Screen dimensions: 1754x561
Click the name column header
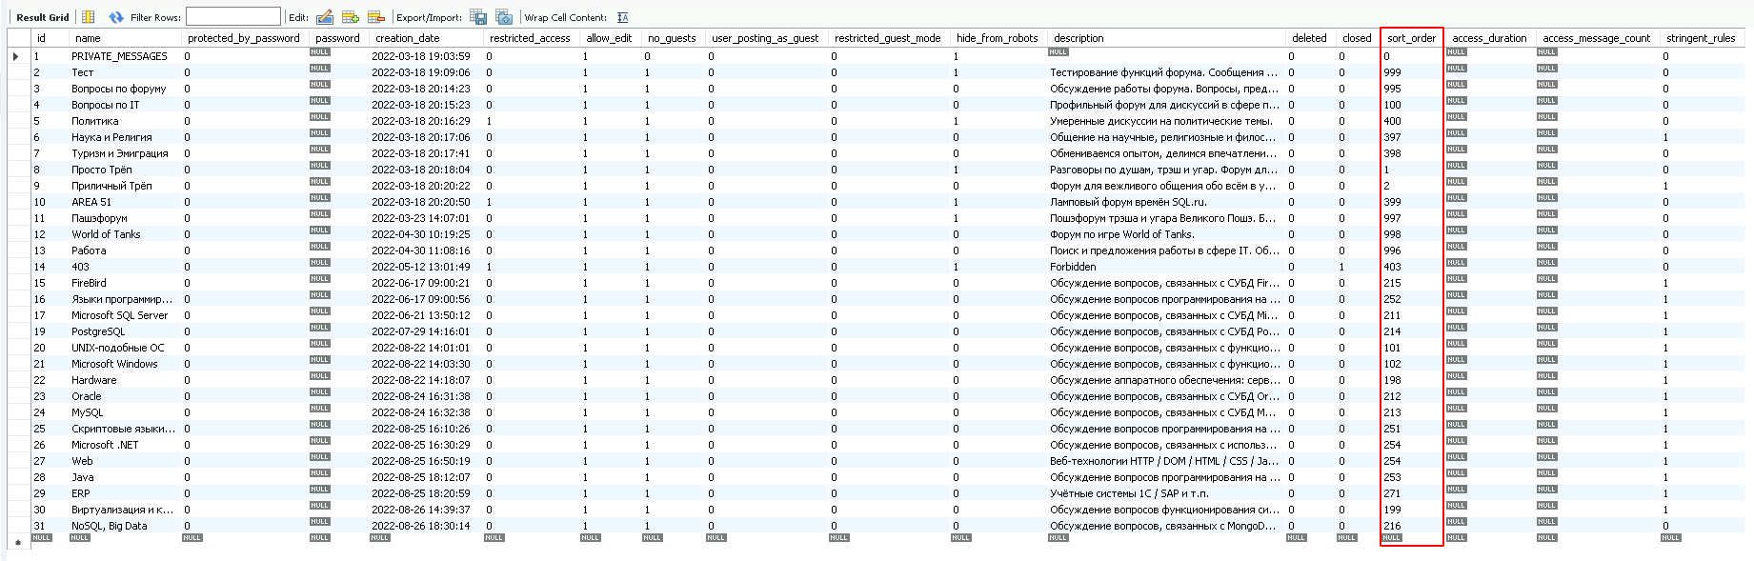point(88,38)
